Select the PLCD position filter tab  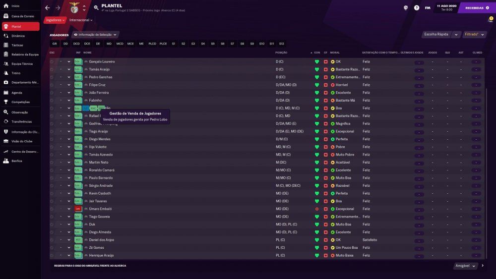(152, 44)
